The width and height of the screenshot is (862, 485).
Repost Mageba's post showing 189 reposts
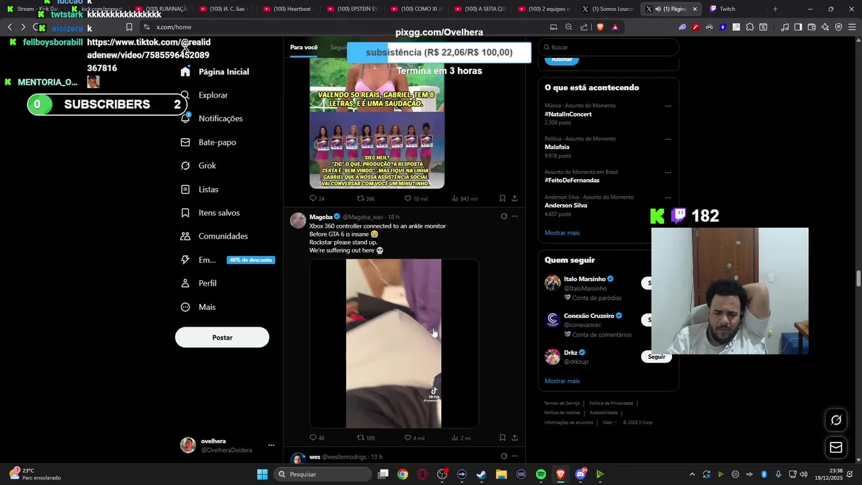click(366, 438)
